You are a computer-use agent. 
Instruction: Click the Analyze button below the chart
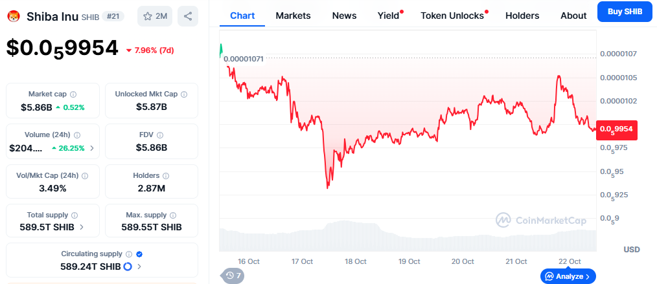click(568, 276)
